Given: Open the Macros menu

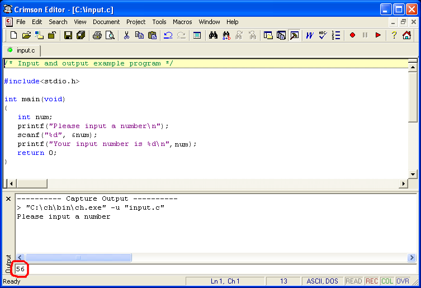Looking at the screenshot, I should 182,22.
